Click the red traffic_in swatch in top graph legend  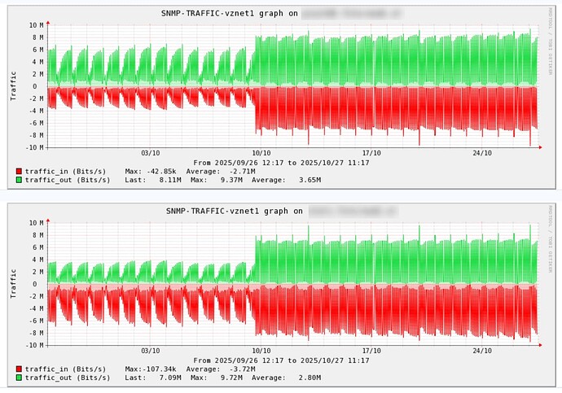click(19, 172)
